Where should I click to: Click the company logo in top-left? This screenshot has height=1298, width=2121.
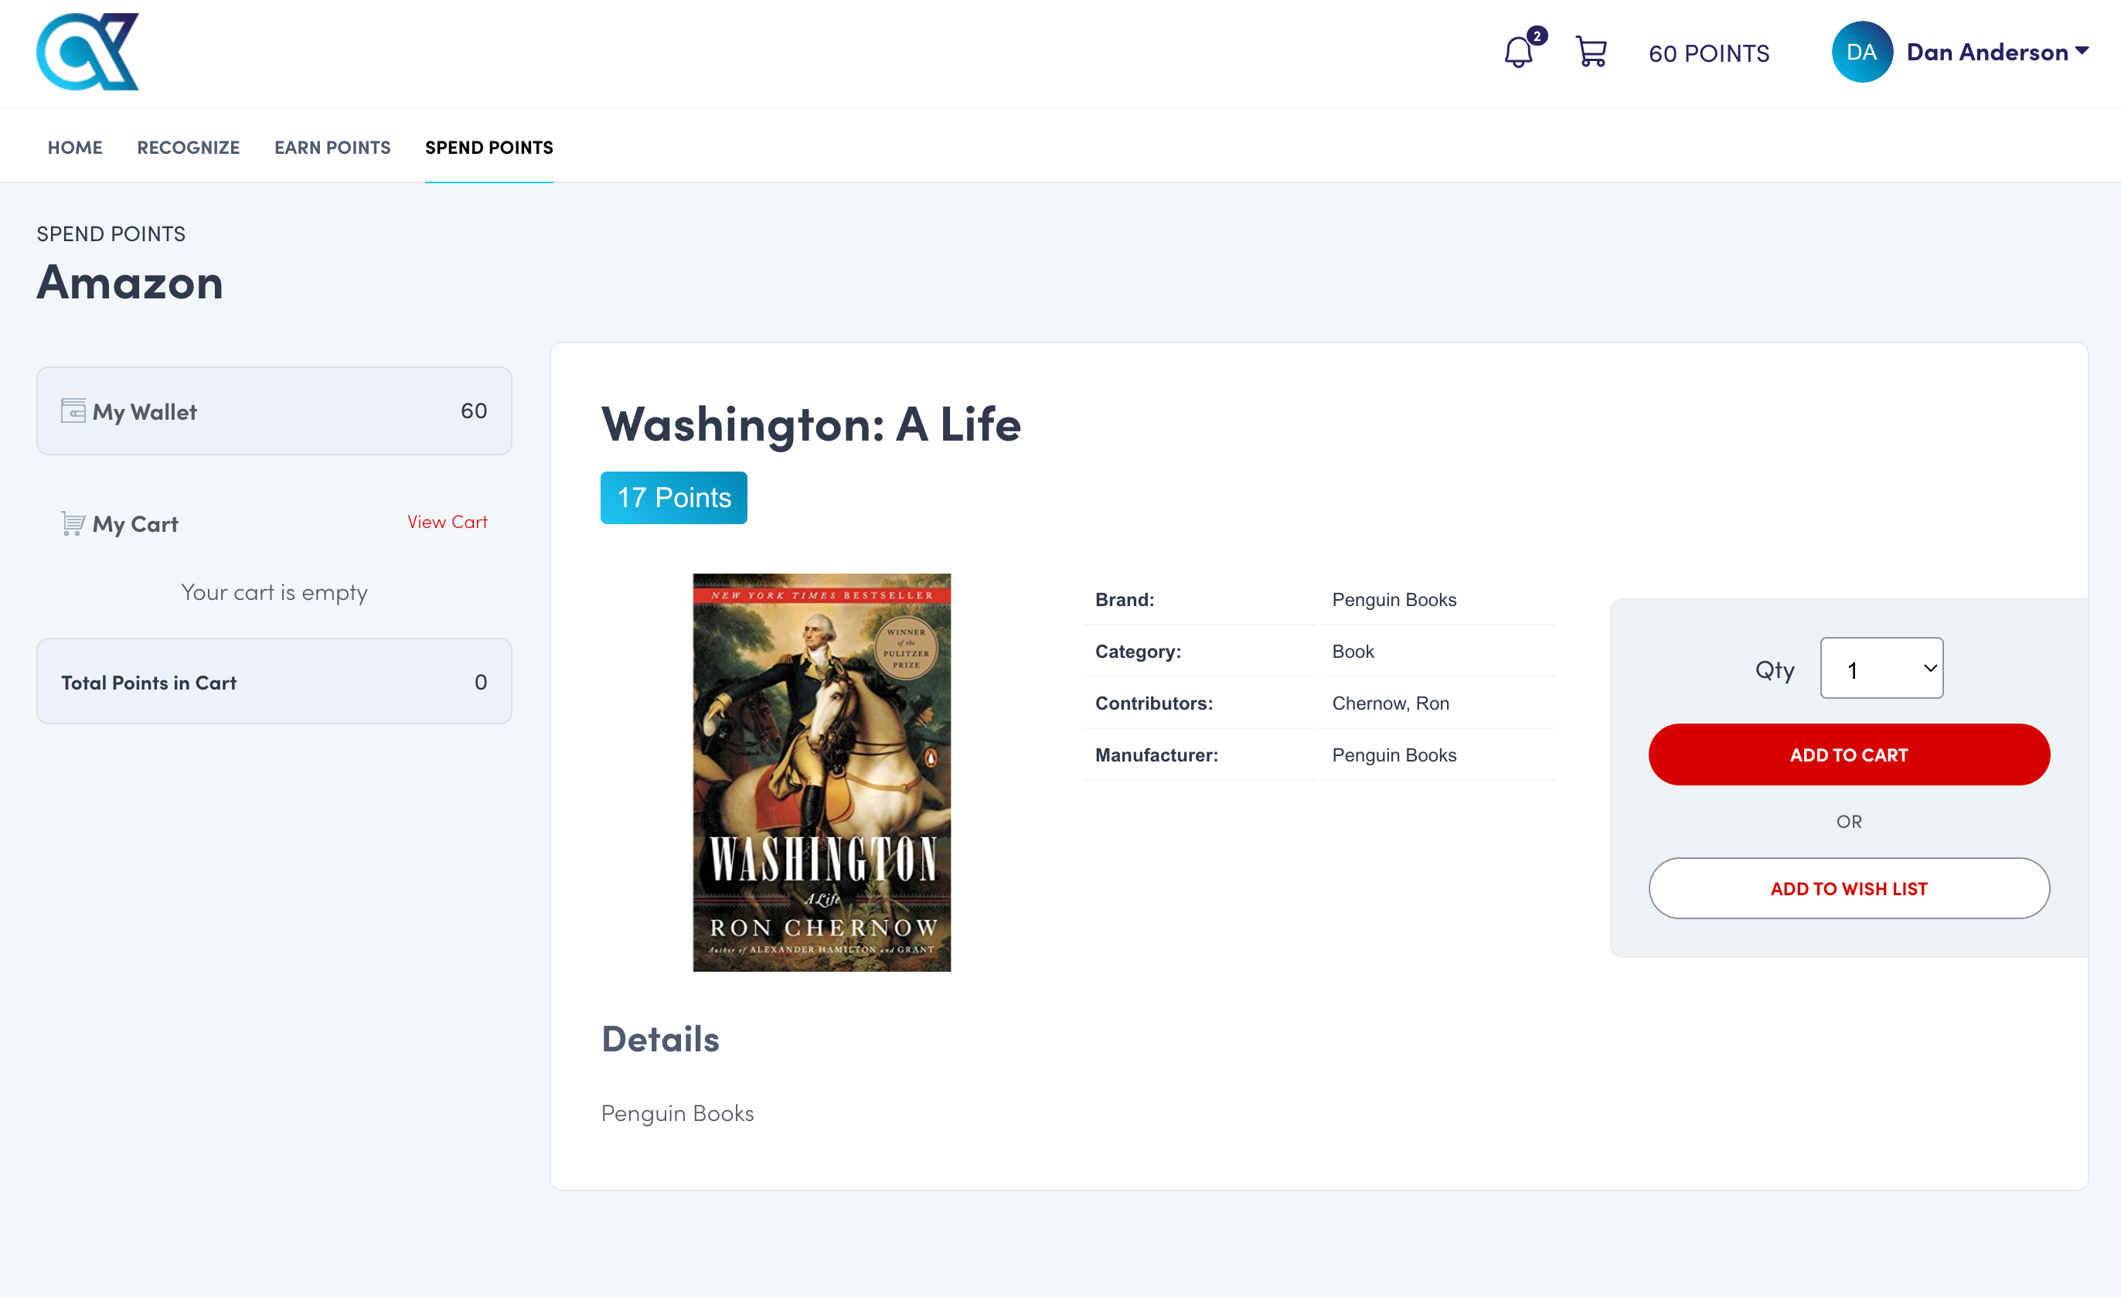pyautogui.click(x=88, y=52)
